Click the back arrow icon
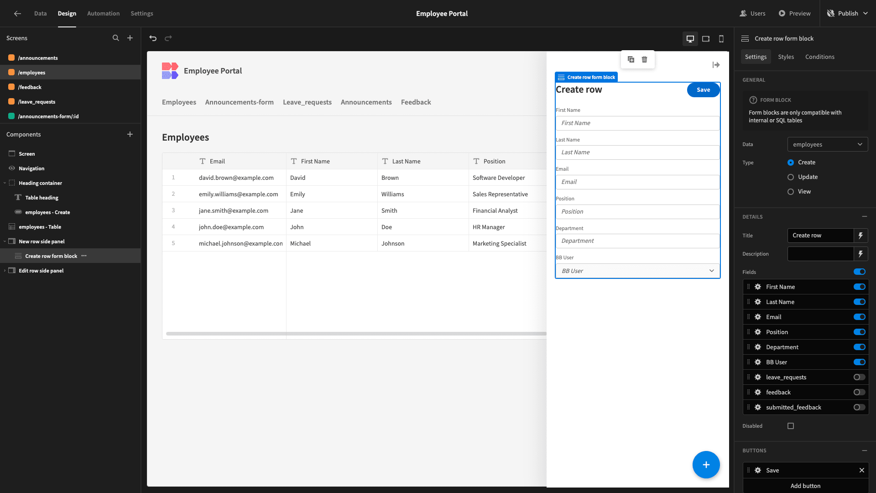This screenshot has width=876, height=493. coord(17,14)
